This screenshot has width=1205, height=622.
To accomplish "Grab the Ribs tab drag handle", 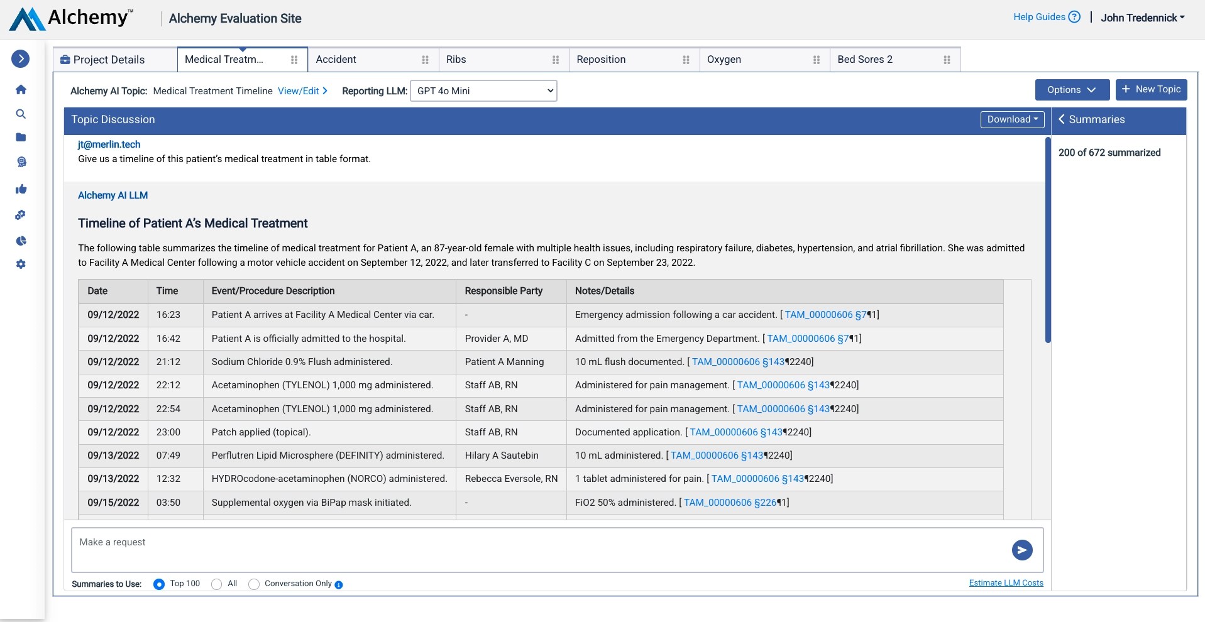I will coord(556,60).
